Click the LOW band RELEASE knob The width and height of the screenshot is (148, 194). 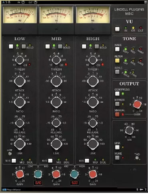point(20,123)
